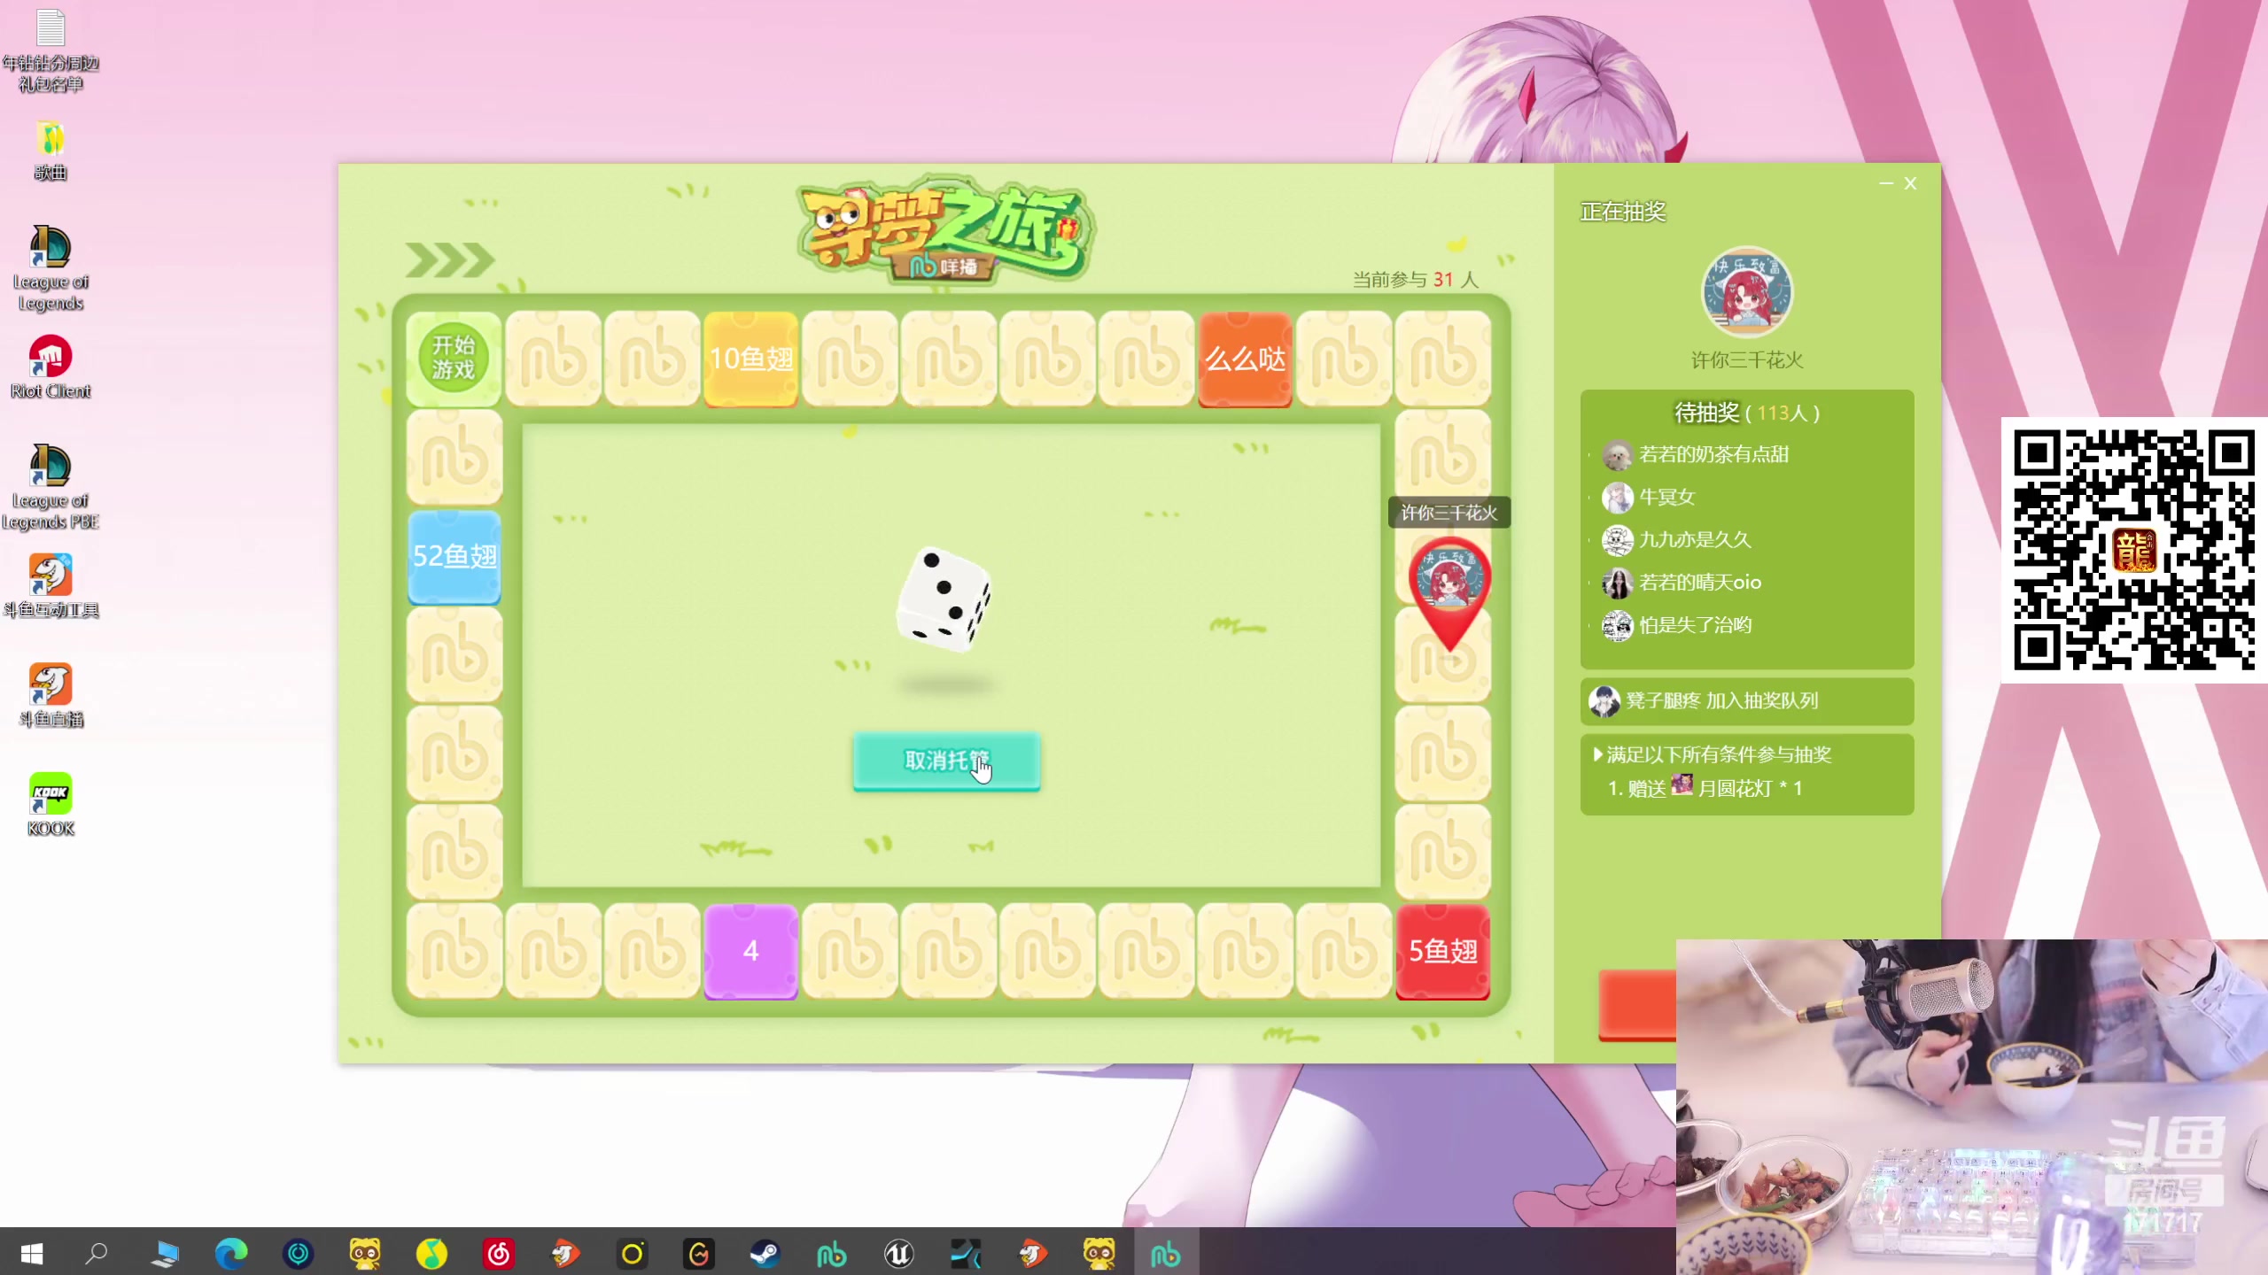This screenshot has width=2268, height=1275.
Task: Open Microsoft Edge from the taskbar
Action: coord(231,1254)
